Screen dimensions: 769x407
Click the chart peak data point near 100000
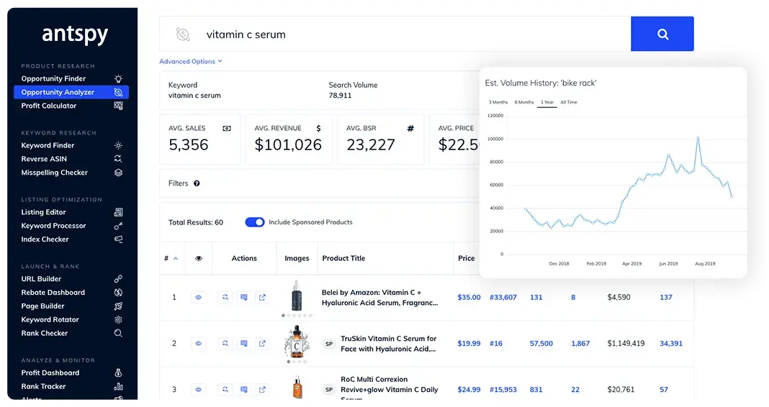tap(698, 138)
